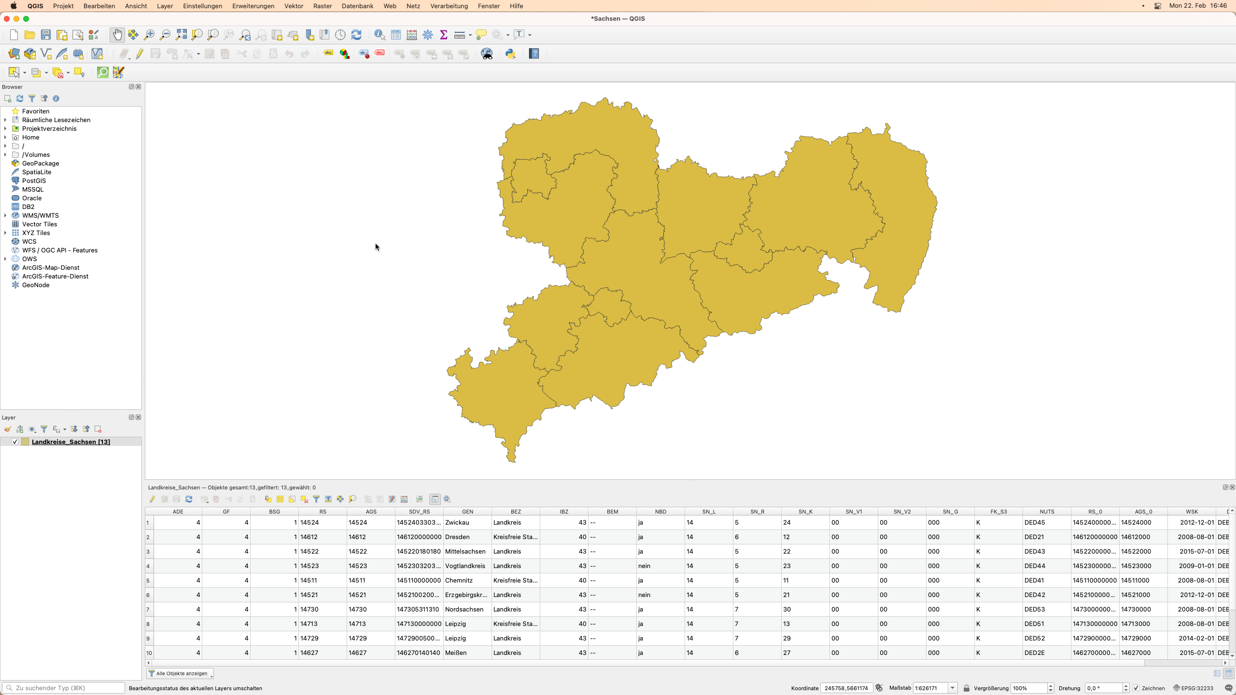The width and height of the screenshot is (1236, 695).
Task: Click the EPSG:32233 CRS button
Action: [1193, 688]
